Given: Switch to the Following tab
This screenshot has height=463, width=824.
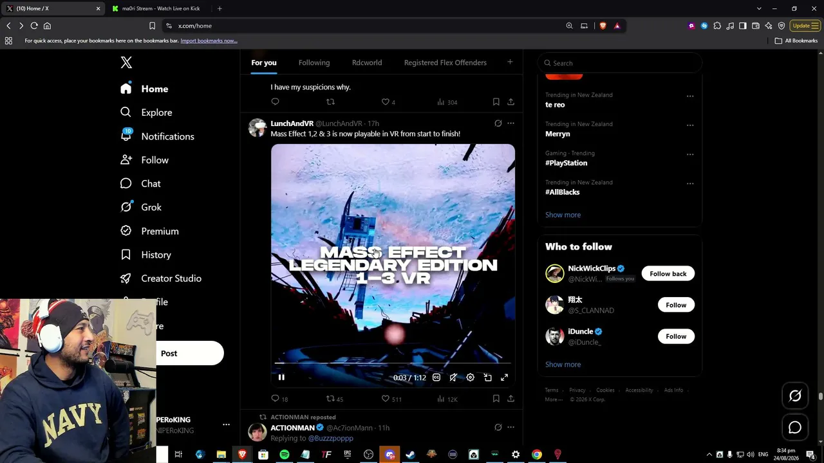Looking at the screenshot, I should (314, 63).
